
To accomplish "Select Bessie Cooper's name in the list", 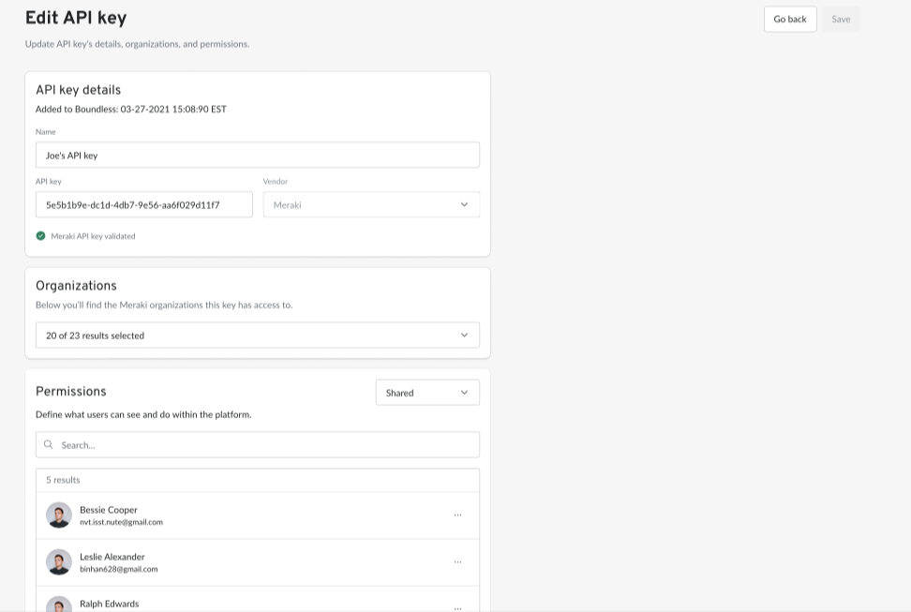I will 109,510.
